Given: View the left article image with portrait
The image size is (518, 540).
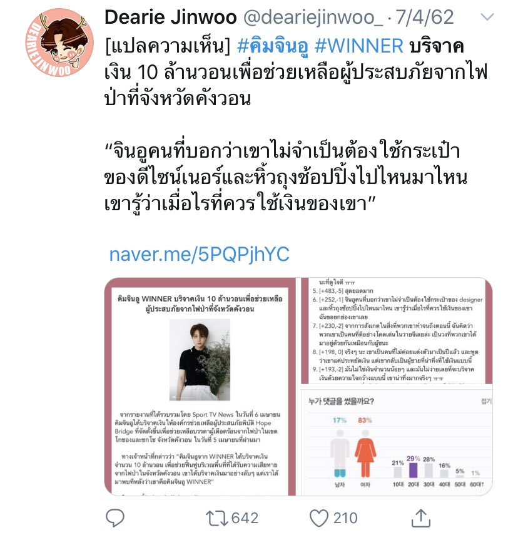Looking at the screenshot, I should (200, 387).
